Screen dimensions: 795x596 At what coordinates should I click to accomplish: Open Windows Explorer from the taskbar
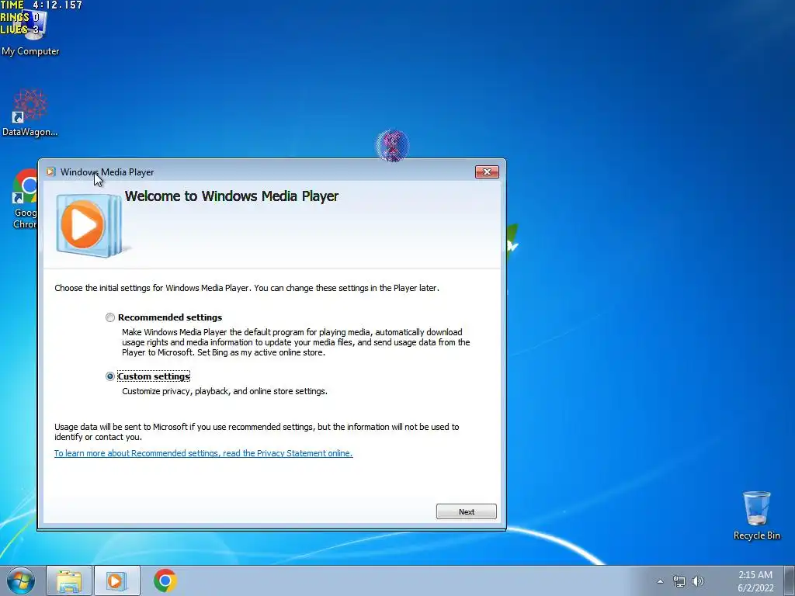tap(69, 580)
